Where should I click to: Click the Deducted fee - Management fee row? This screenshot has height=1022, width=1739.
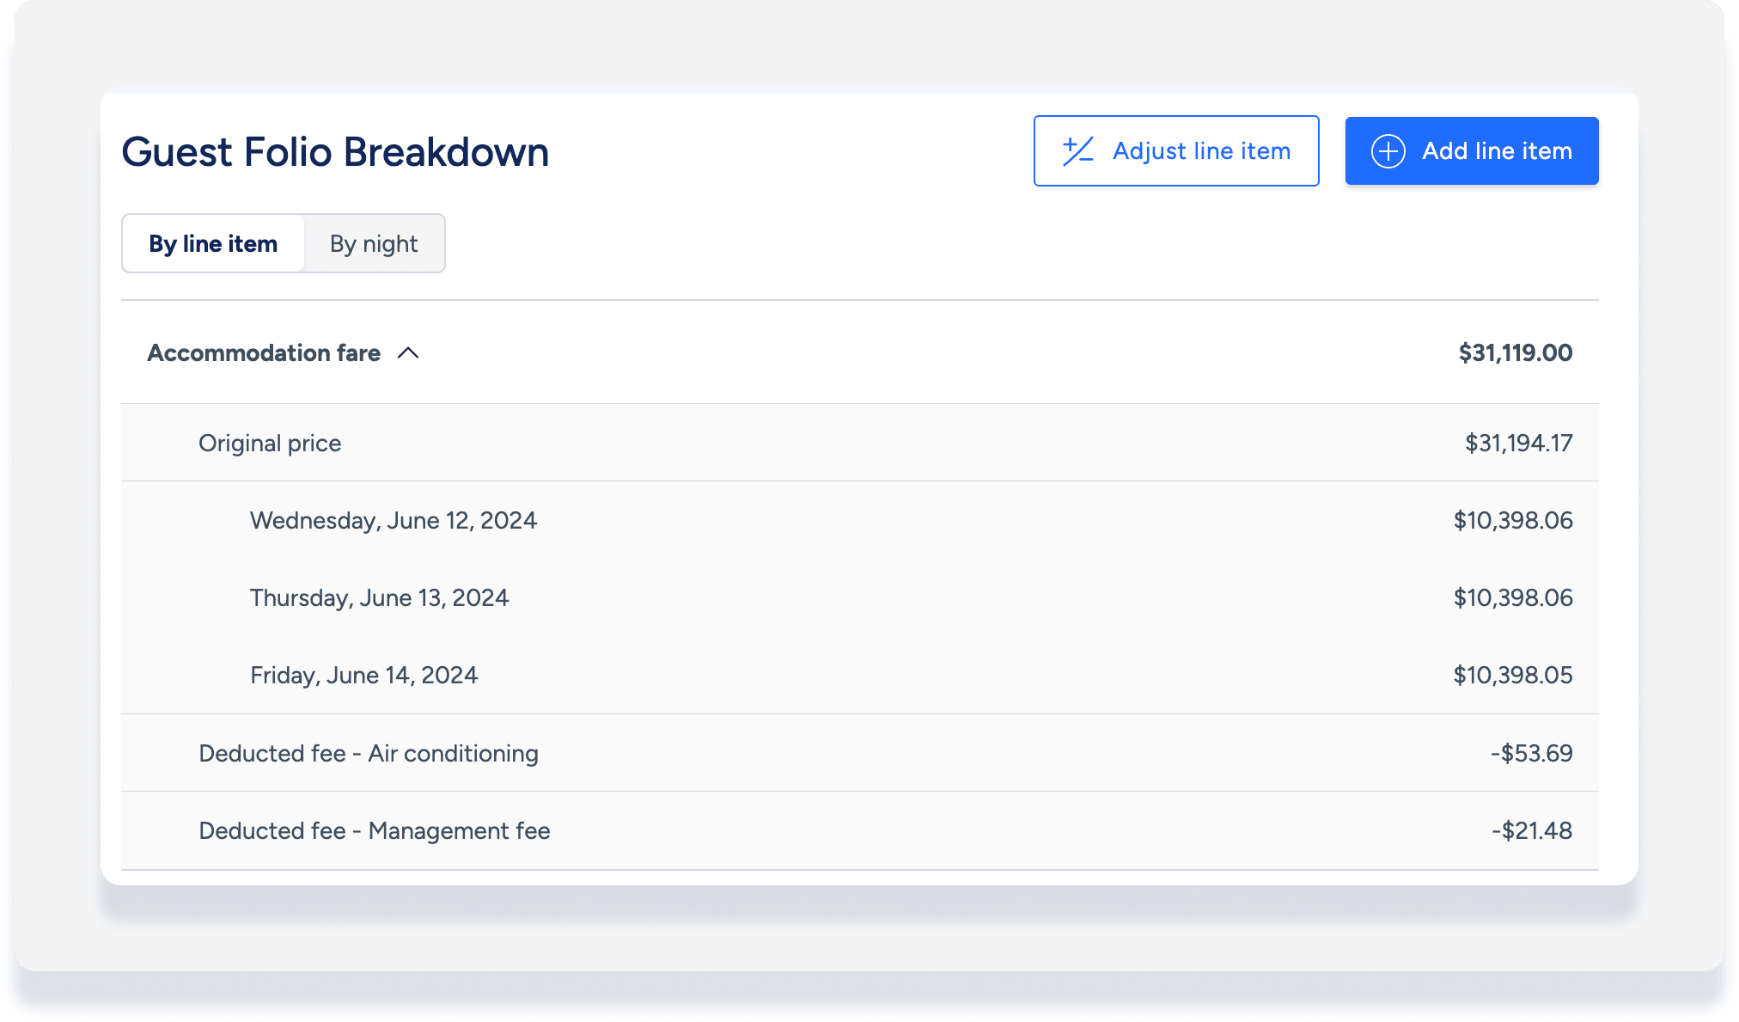pos(374,831)
